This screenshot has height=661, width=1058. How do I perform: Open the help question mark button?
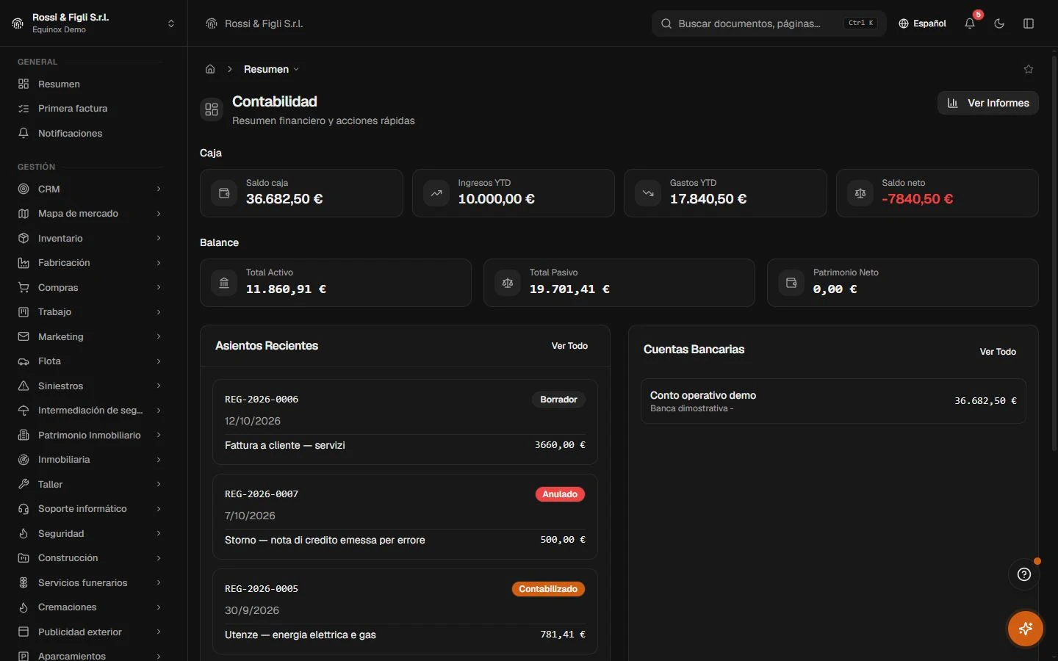coord(1024,574)
